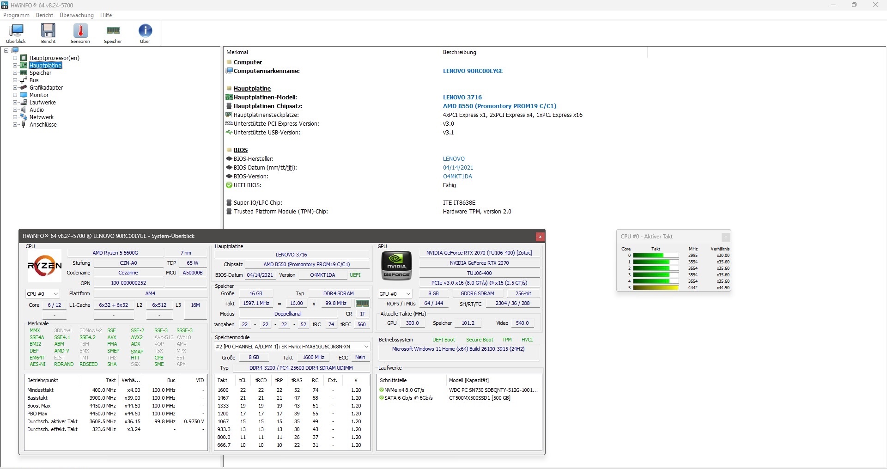Click the Schnittstelle column header in Laufwerke
The image size is (887, 469).
[x=412, y=380]
